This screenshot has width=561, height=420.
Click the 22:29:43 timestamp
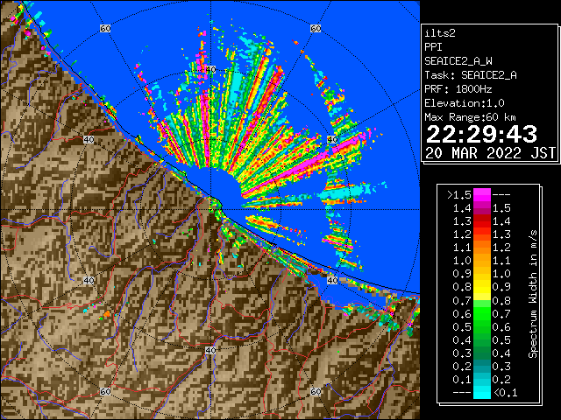tap(481, 135)
